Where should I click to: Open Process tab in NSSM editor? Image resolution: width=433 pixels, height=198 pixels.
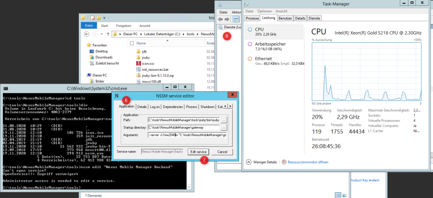(191, 107)
